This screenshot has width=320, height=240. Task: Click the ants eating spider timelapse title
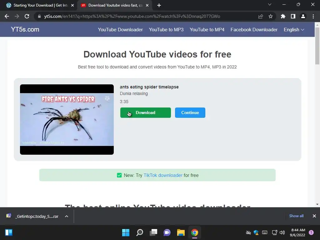click(149, 87)
